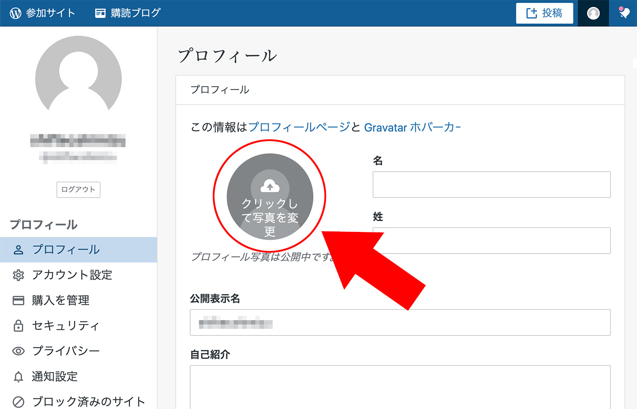Click the large sidebar profile avatar
The image size is (637, 409).
click(79, 76)
